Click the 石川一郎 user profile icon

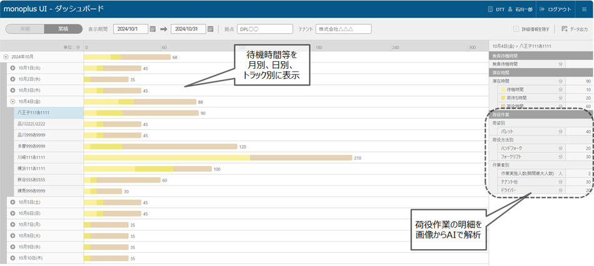pyautogui.click(x=510, y=9)
